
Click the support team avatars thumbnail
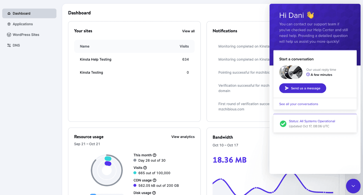pos(291,72)
